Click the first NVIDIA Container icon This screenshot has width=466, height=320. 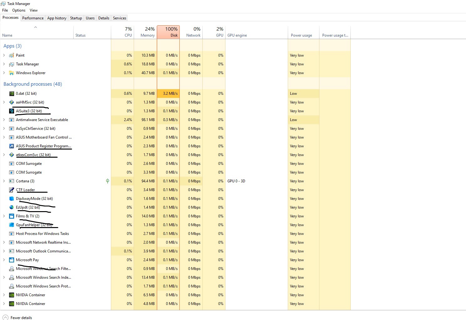click(12, 295)
